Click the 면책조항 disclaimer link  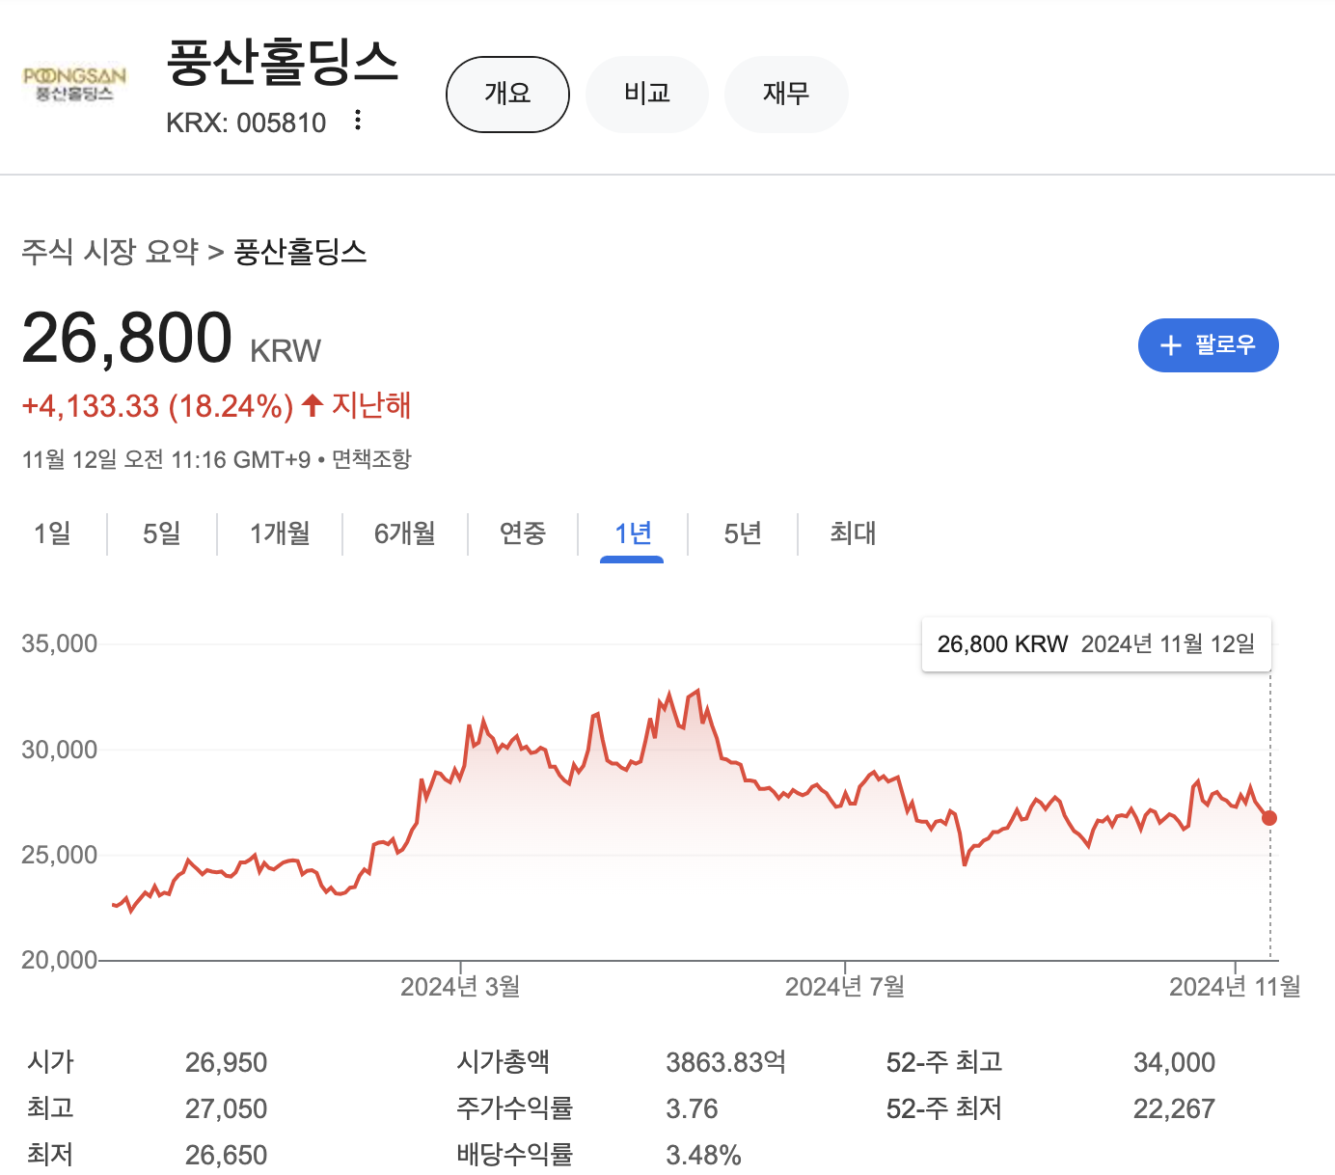(371, 459)
